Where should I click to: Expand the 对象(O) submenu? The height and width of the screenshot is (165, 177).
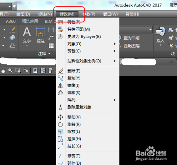[88, 44]
